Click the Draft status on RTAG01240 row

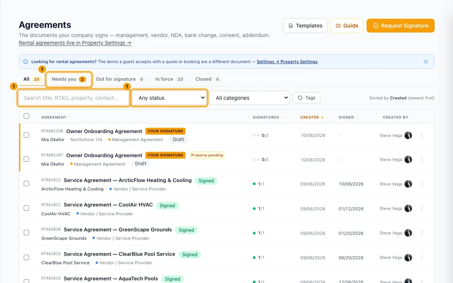(x=178, y=140)
